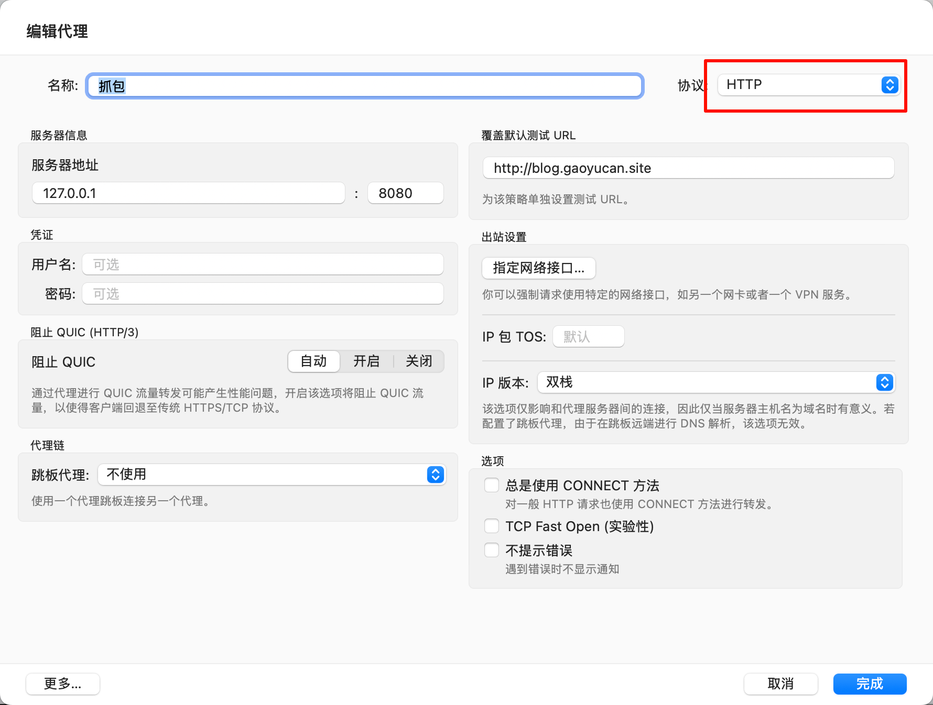Viewport: 933px width, 705px height.
Task: Click the server address field 127.0.0.1
Action: (189, 193)
